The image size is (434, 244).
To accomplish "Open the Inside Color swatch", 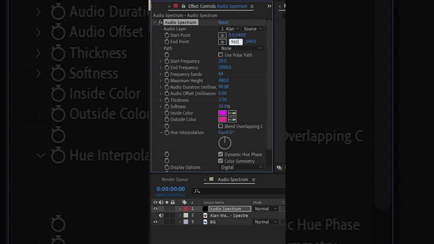I will pos(222,113).
